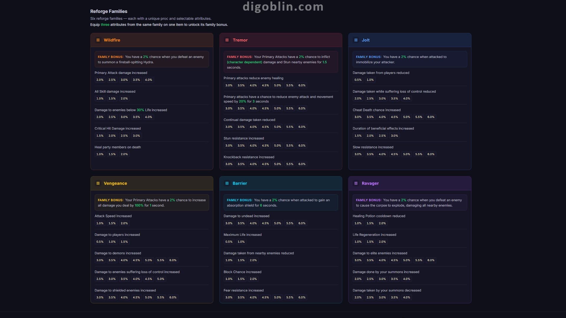Image resolution: width=566 pixels, height=318 pixels.
Task: Select 2.0% for Healing Potion cooldown reduced
Action: pyautogui.click(x=382, y=223)
